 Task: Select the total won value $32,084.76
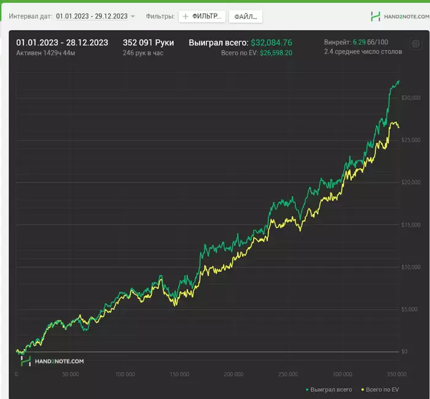272,42
